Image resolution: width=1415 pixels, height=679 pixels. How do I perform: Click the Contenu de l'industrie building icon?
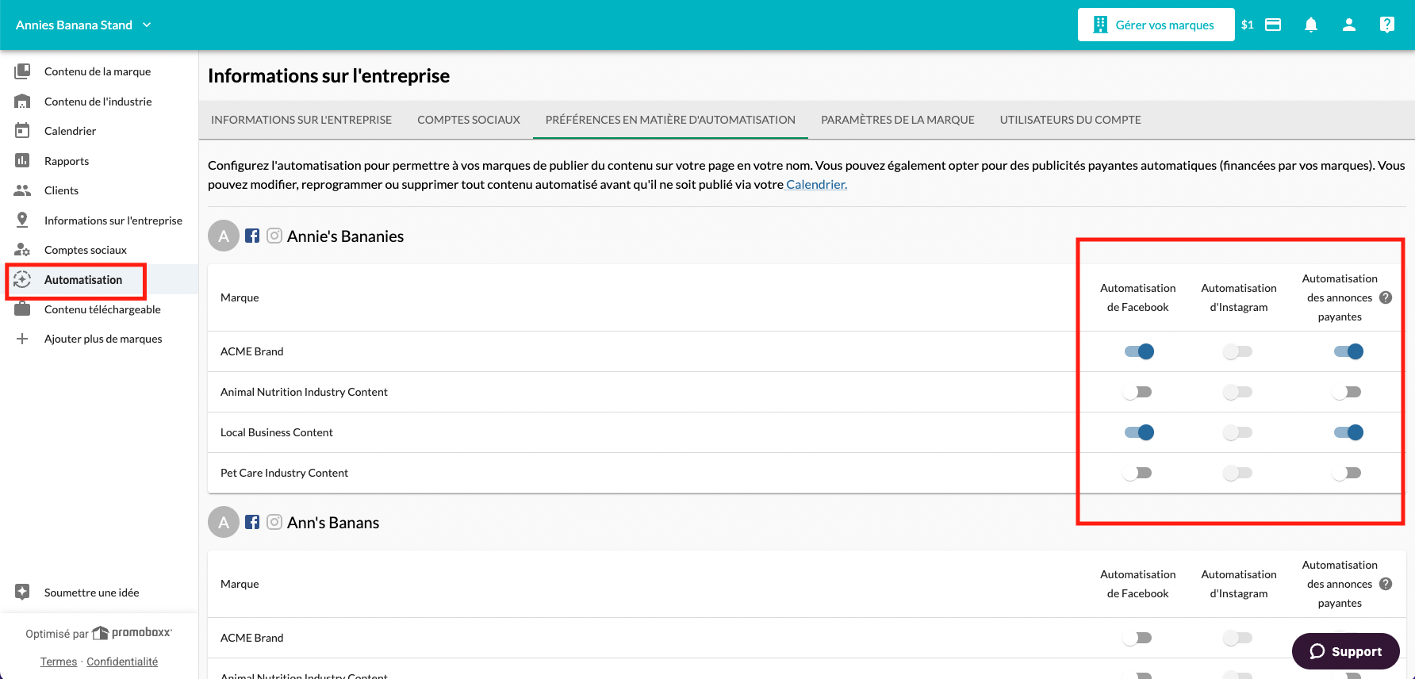(22, 102)
